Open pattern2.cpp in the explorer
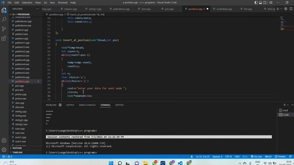Screen dimensions: 294x165 [23, 51]
